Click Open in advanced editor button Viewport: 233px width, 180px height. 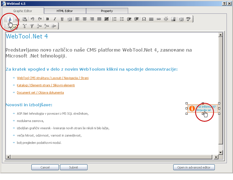[x=194, y=167]
